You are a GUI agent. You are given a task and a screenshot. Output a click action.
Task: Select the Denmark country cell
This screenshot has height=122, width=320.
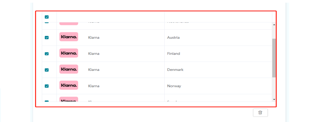[x=218, y=70]
